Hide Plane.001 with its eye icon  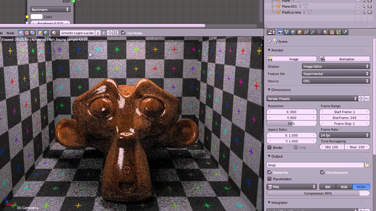[358, 6]
